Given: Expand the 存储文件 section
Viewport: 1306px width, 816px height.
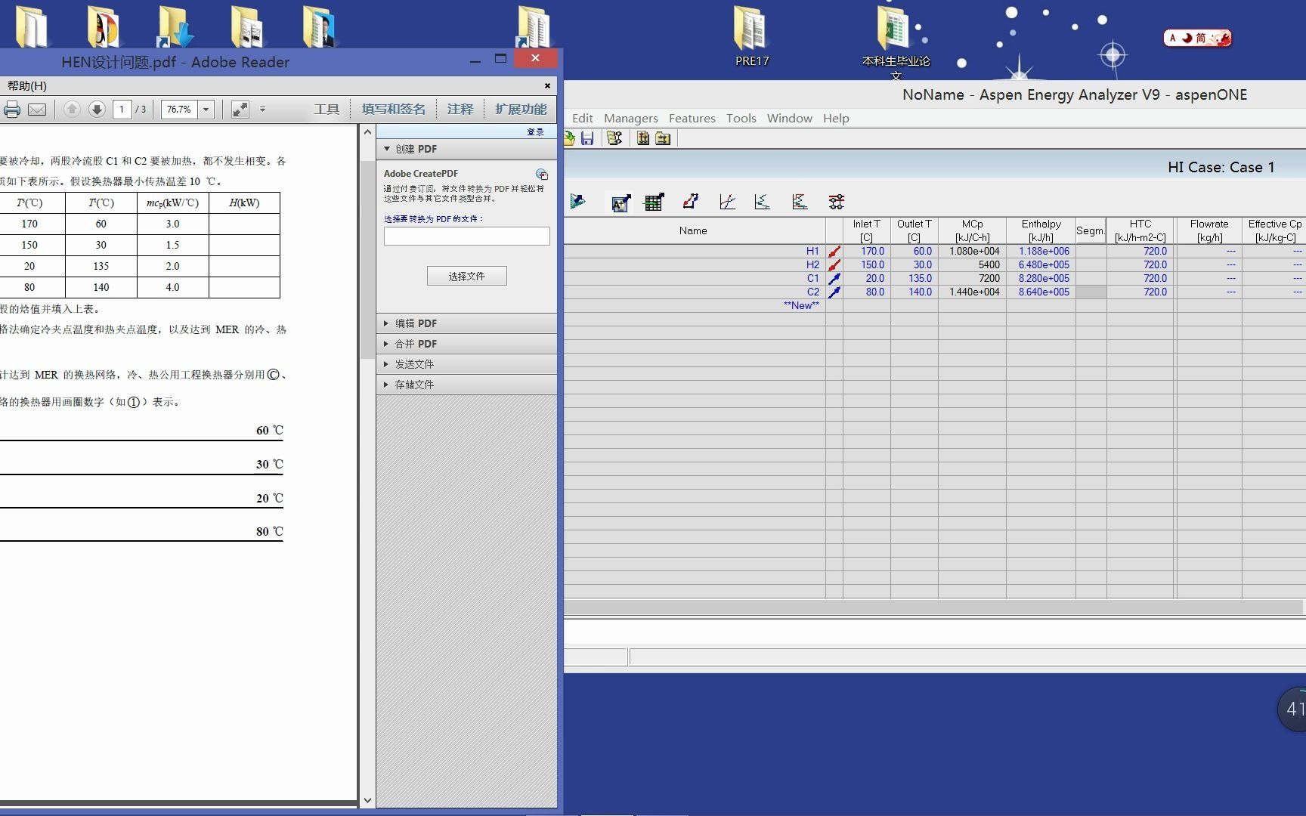Looking at the screenshot, I should (x=466, y=385).
